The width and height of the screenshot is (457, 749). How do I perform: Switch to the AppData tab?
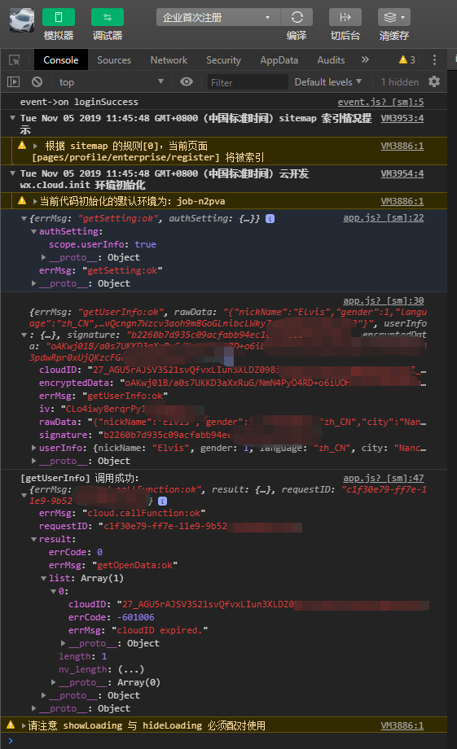279,60
